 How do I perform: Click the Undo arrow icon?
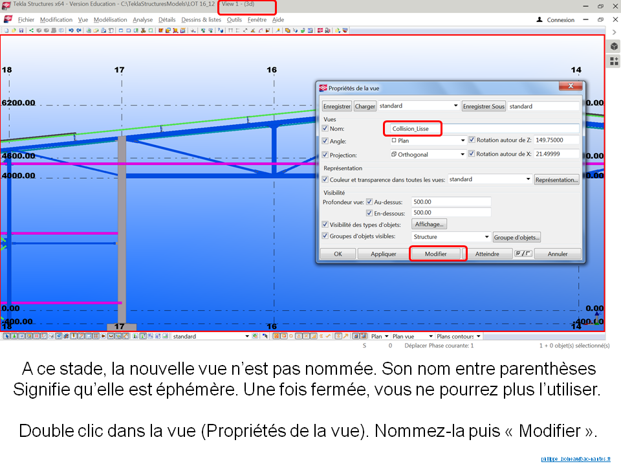click(71, 30)
